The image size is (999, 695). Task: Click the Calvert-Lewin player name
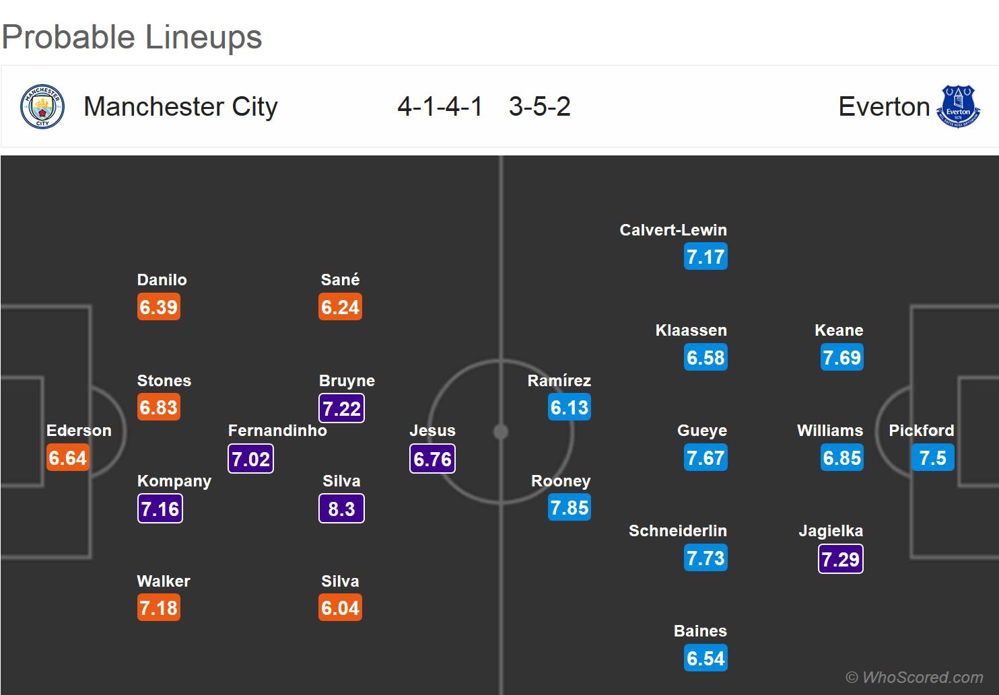673,230
